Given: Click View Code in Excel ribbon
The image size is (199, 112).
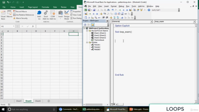Looking at the screenshot, I should pos(76,15).
